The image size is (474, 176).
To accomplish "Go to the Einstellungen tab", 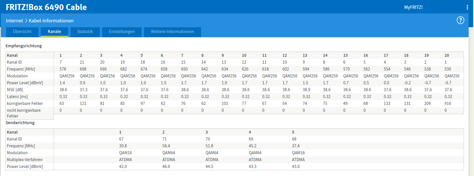I will click(x=122, y=32).
